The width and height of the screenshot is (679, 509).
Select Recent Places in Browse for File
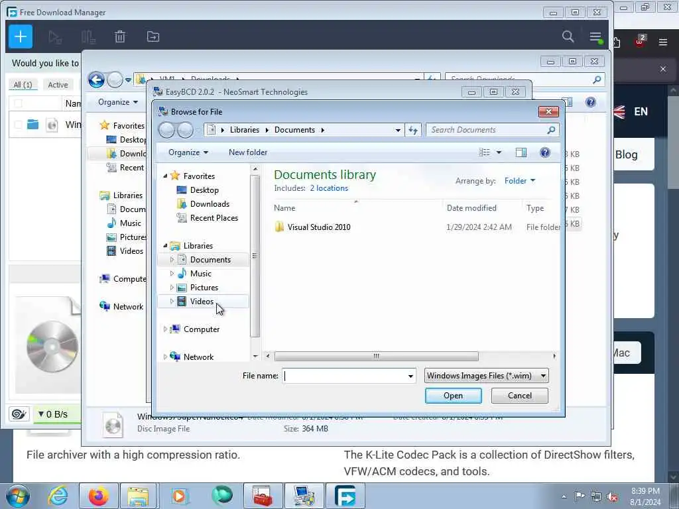(214, 217)
